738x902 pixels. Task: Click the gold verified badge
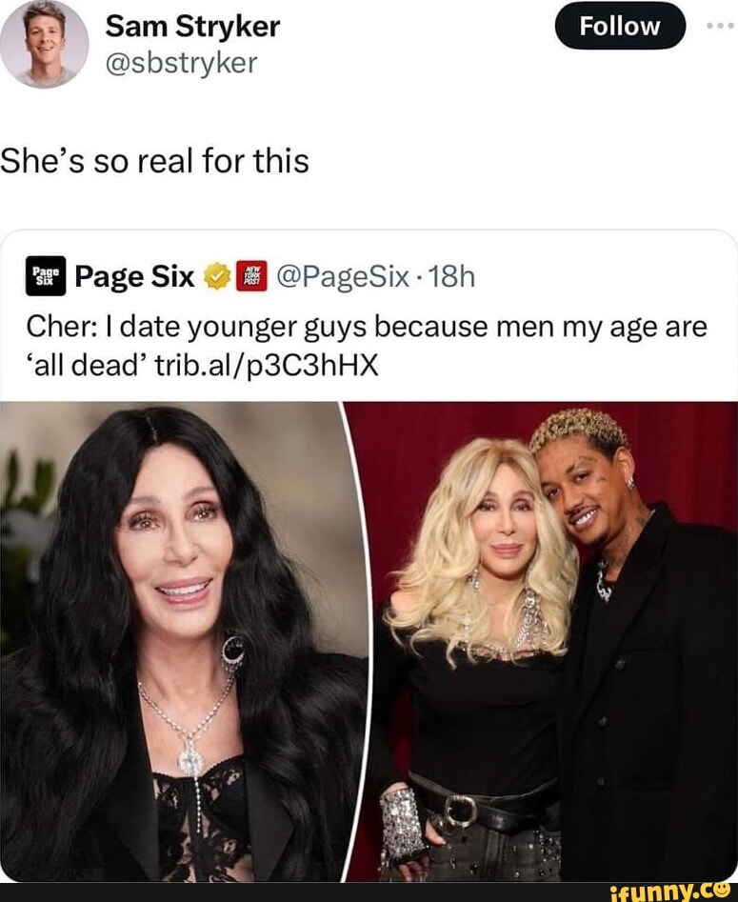pos(217,276)
